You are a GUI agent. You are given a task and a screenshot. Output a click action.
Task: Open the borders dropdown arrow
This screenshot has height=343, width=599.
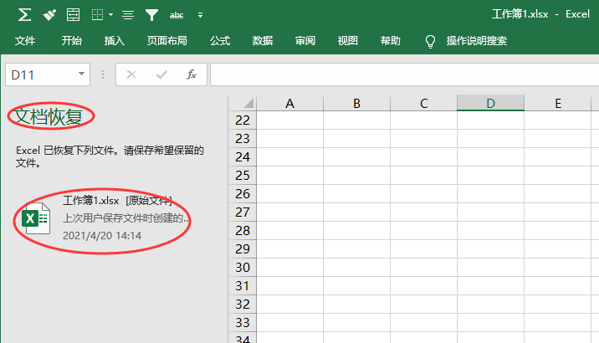(110, 15)
